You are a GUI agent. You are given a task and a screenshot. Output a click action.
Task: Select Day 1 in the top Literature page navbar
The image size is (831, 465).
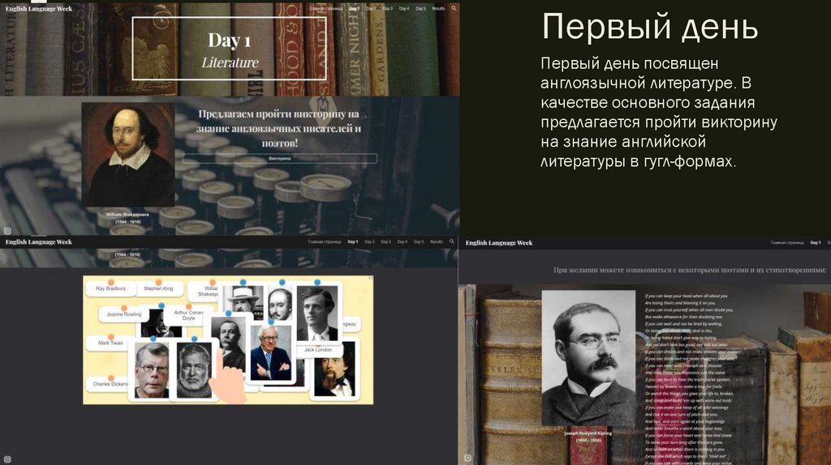click(354, 8)
